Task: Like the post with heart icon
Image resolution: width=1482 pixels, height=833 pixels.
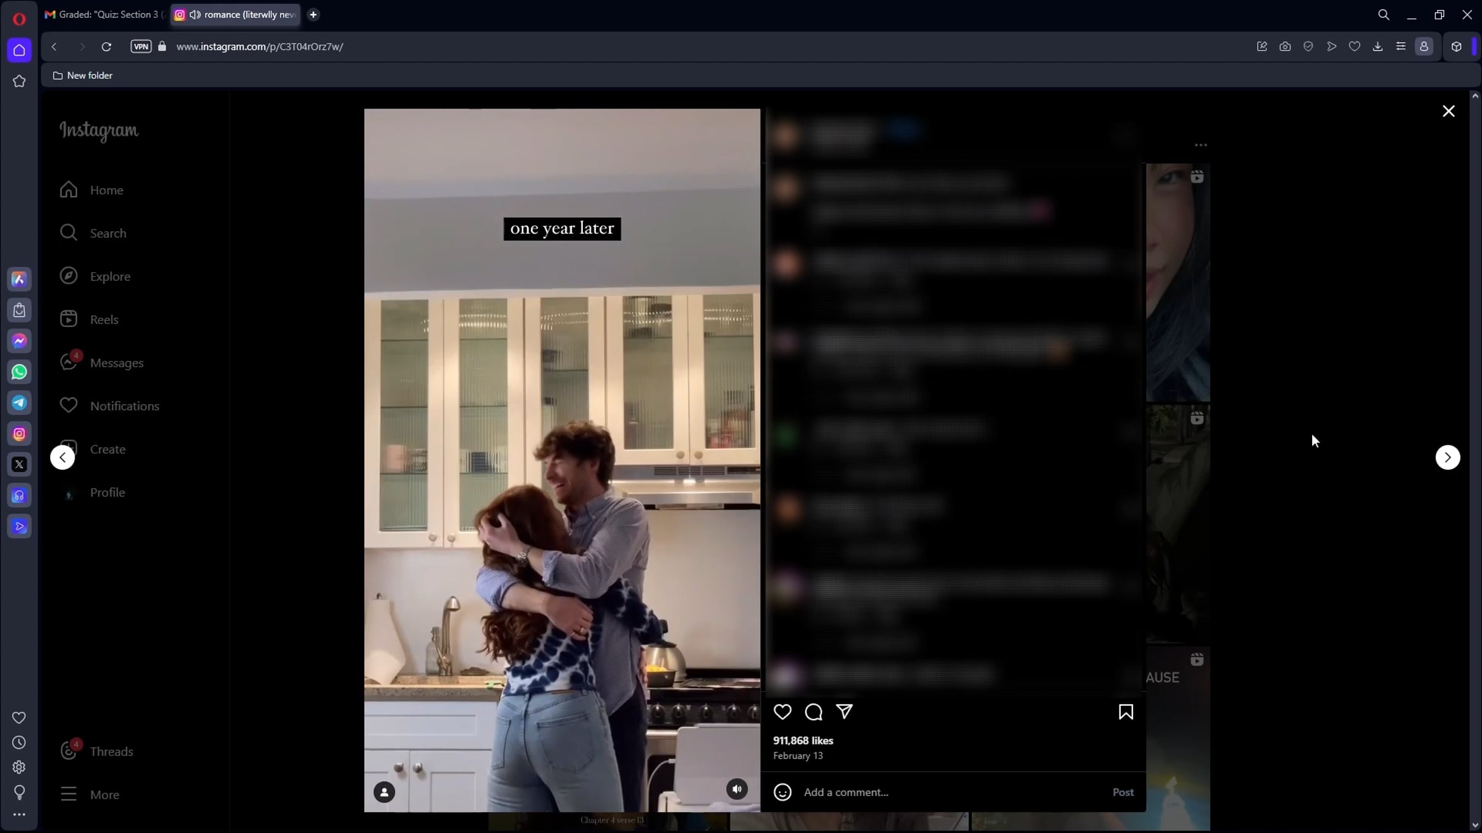Action: point(782,712)
